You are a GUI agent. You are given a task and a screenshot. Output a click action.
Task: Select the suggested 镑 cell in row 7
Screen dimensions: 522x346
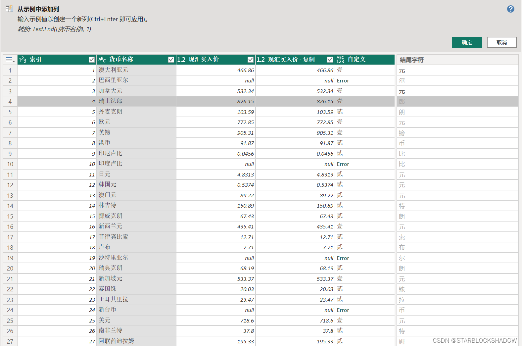click(x=457, y=133)
